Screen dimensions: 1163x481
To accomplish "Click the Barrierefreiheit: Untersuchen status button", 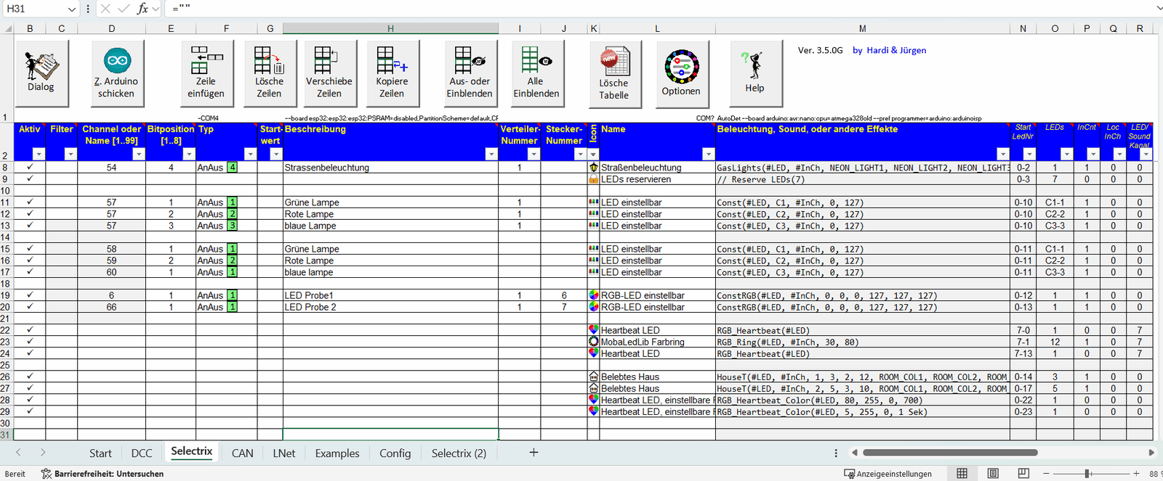I will point(102,474).
